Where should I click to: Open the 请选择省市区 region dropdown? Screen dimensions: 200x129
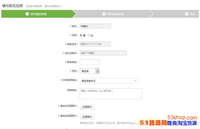[x=109, y=81]
